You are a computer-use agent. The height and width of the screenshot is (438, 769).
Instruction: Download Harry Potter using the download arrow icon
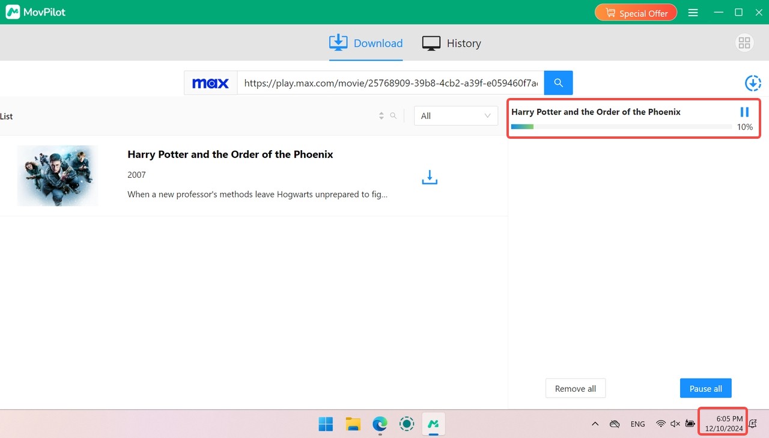pyautogui.click(x=430, y=177)
